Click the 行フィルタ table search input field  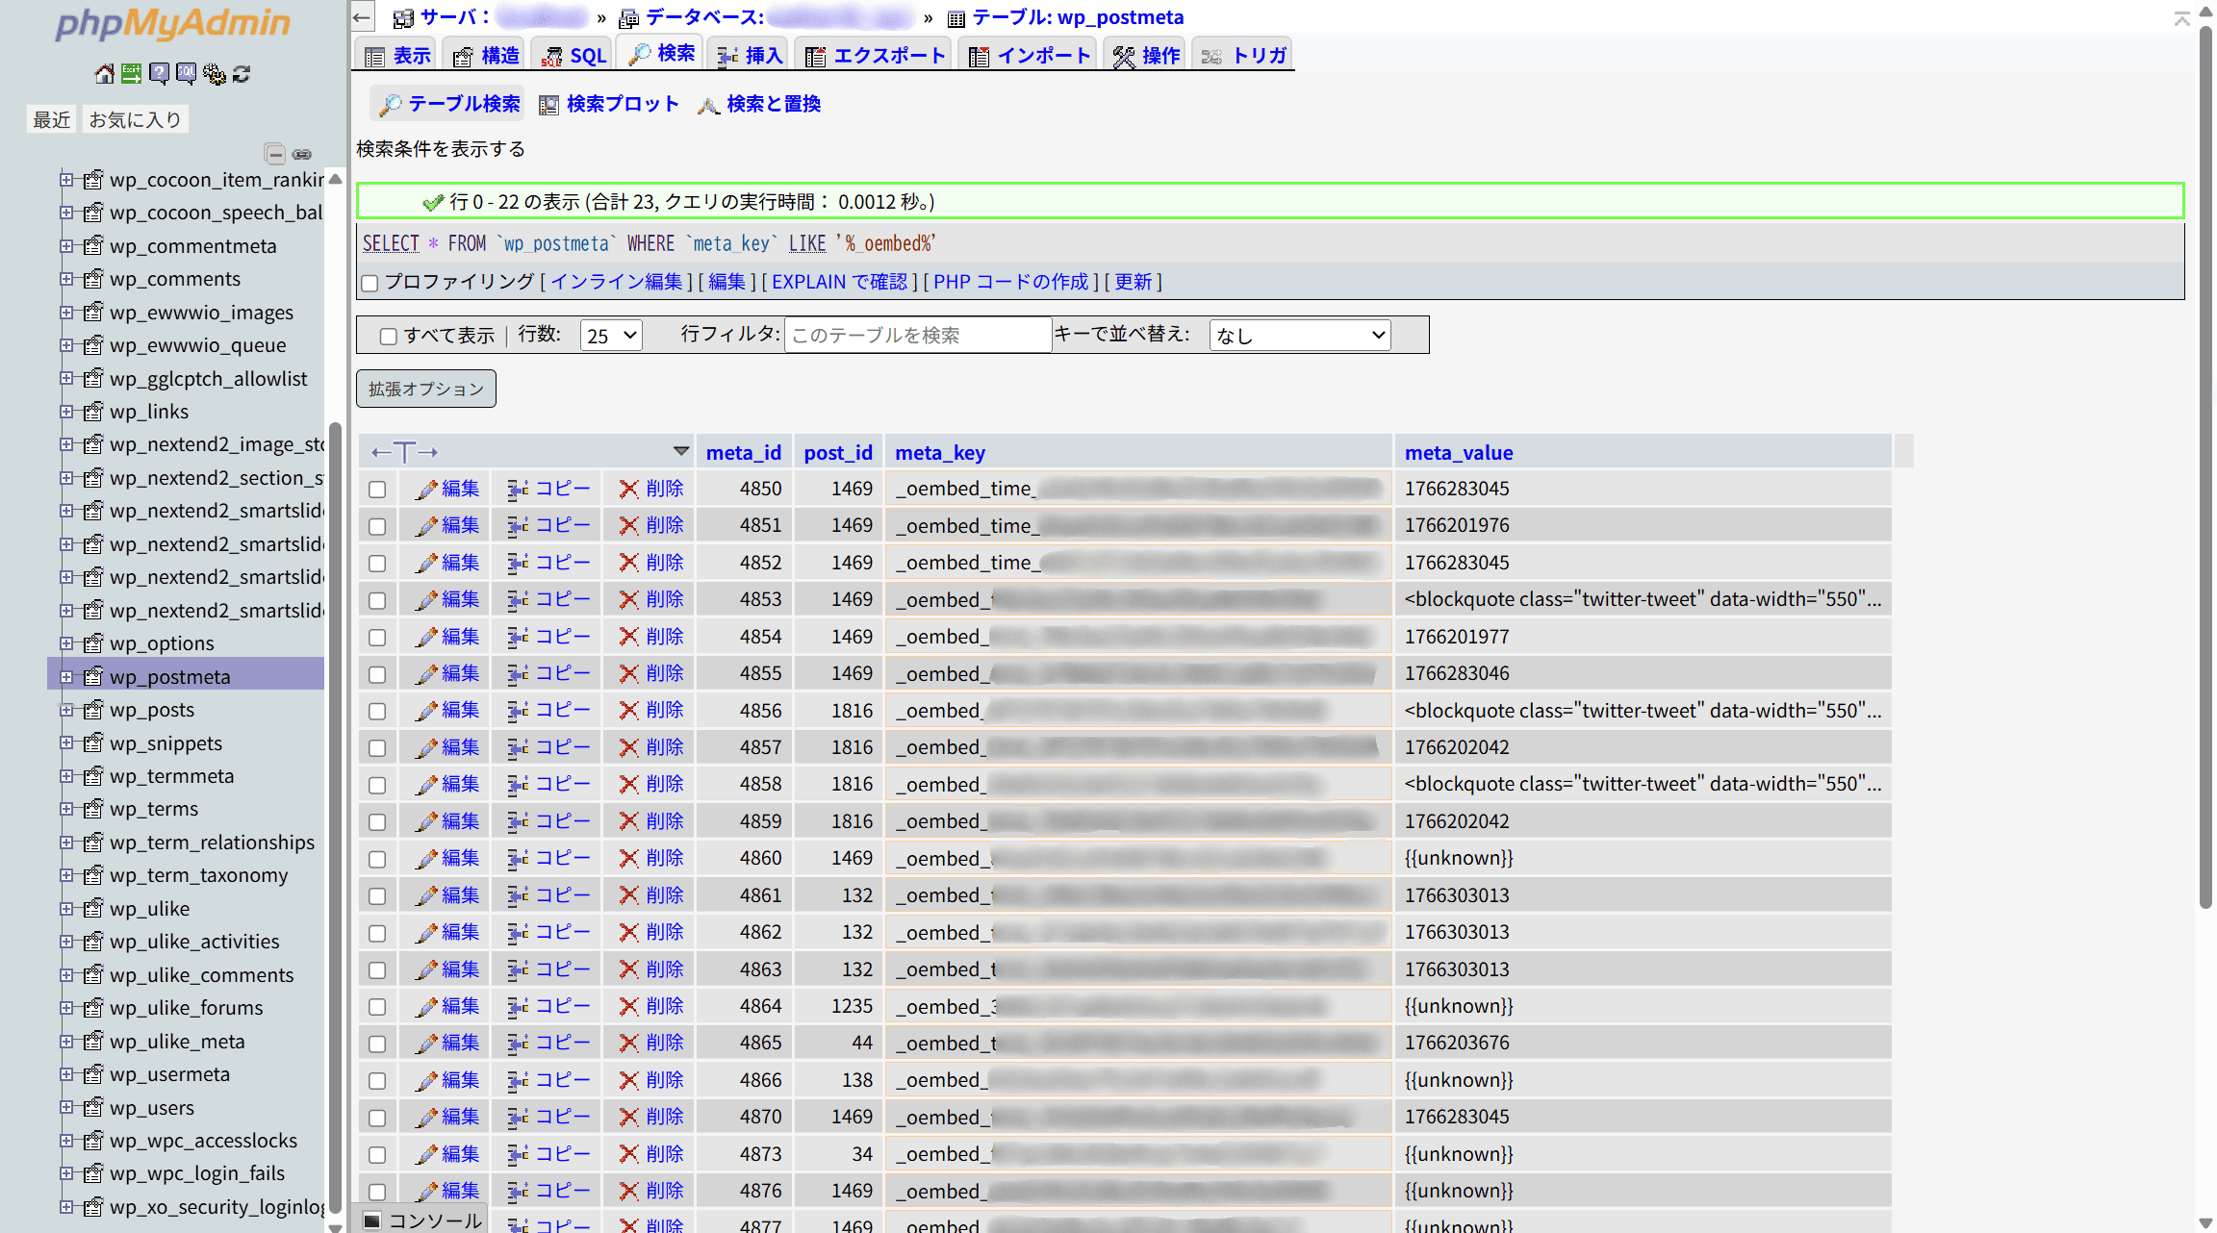pos(917,336)
